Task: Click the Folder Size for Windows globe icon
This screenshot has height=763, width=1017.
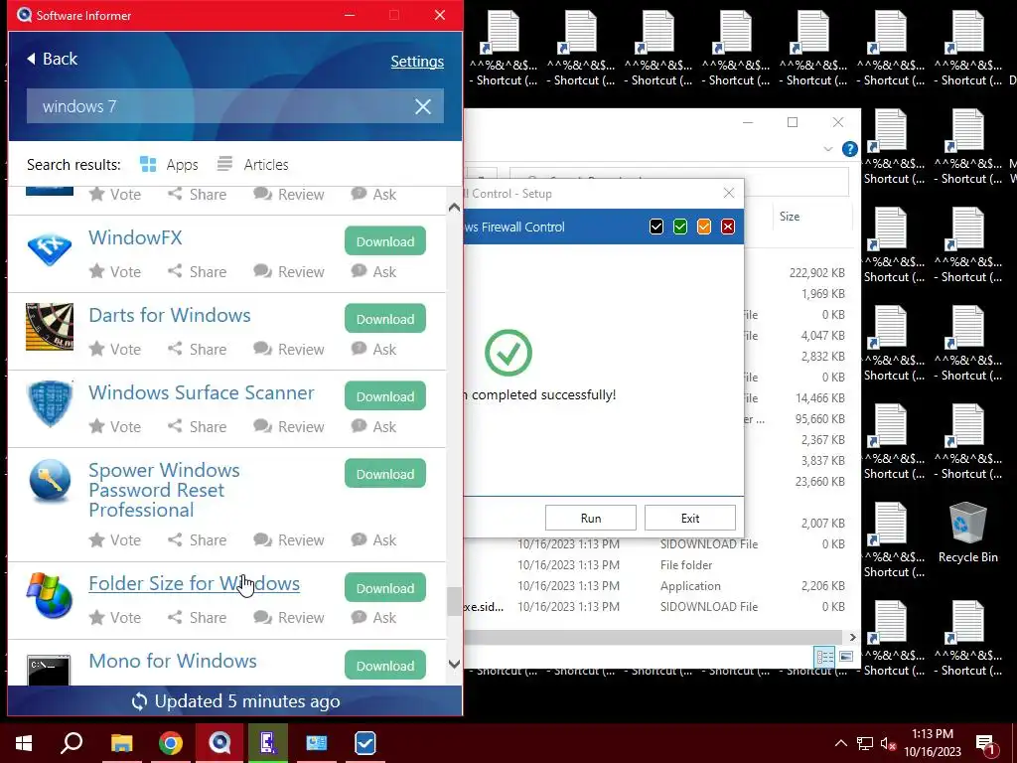Action: point(50,595)
